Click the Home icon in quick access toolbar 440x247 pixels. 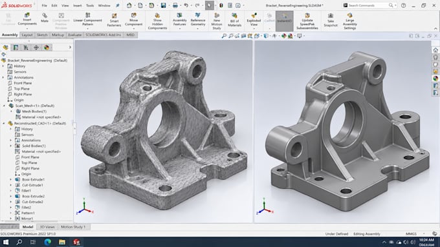pos(129,5)
